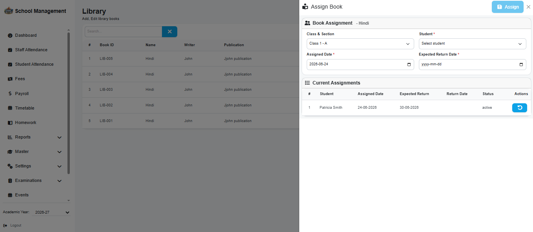Click the Staff Attendance calendar icon
Screen dimensions: 533x232
(x=10, y=50)
